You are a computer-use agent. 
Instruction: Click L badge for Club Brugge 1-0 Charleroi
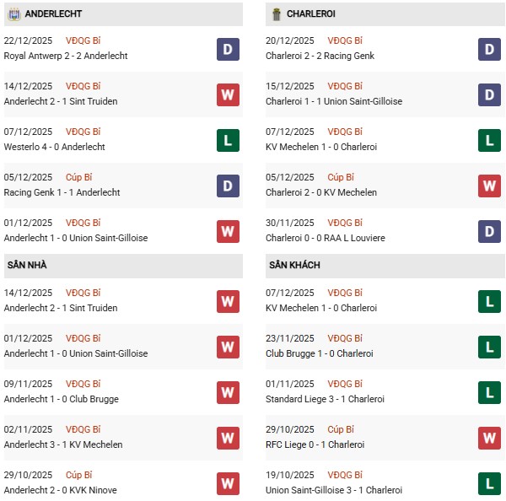point(490,347)
